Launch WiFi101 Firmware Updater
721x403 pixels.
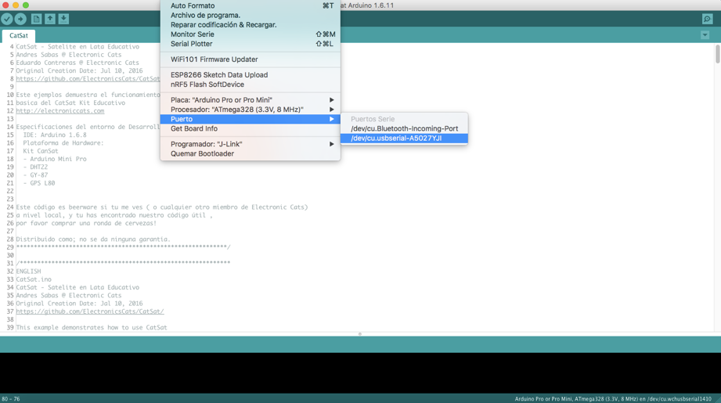click(x=251, y=59)
